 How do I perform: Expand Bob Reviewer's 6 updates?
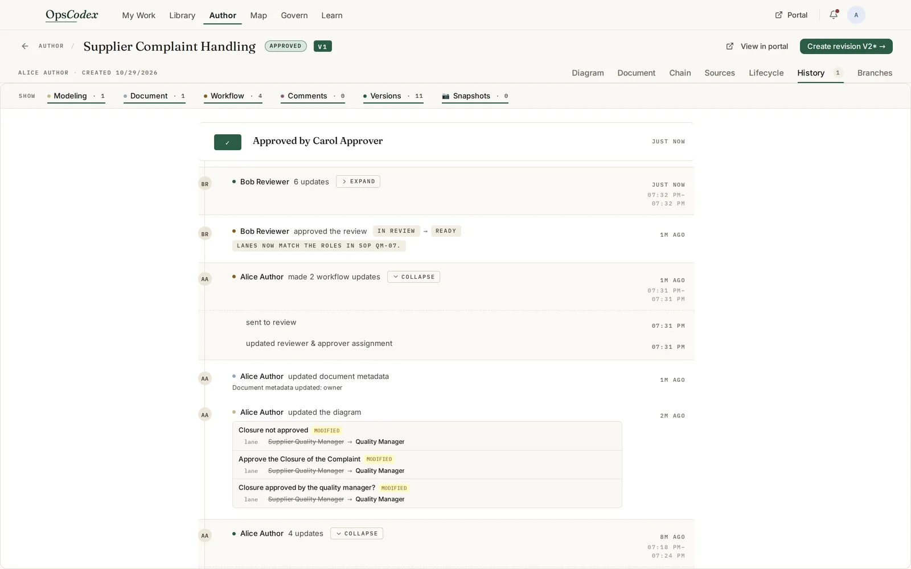pos(358,182)
